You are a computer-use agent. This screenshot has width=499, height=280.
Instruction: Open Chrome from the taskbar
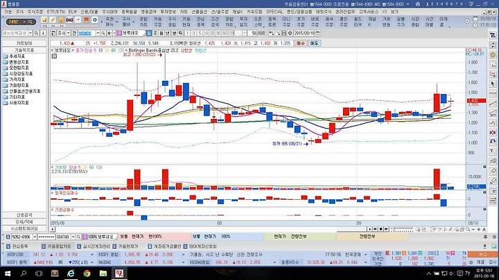(x=87, y=273)
